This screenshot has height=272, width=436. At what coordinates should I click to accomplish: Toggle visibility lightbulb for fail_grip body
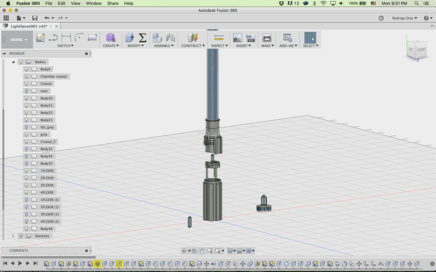(x=27, y=127)
